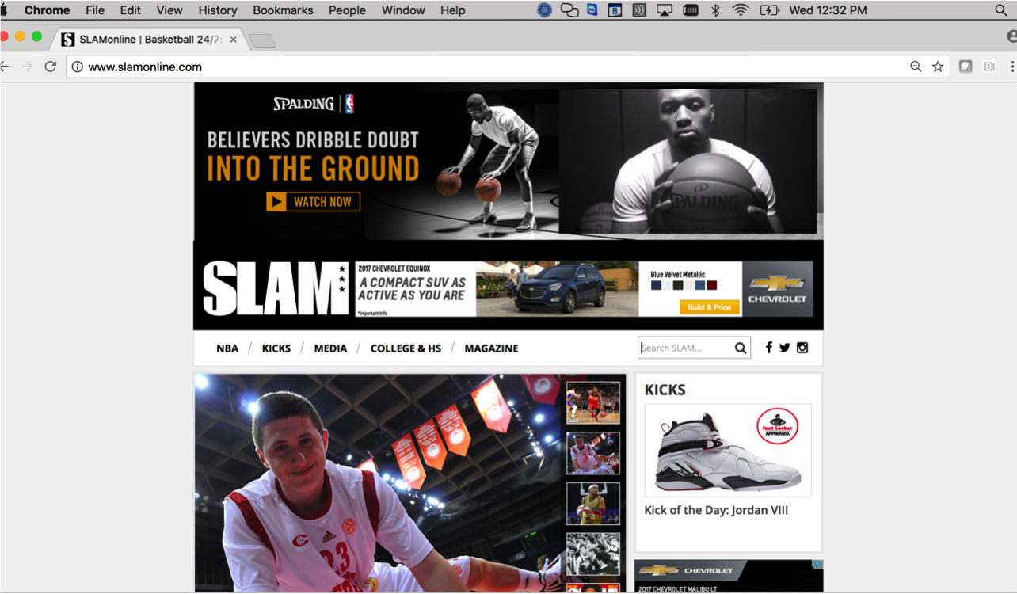Click the memory chip menu bar icon

[690, 10]
